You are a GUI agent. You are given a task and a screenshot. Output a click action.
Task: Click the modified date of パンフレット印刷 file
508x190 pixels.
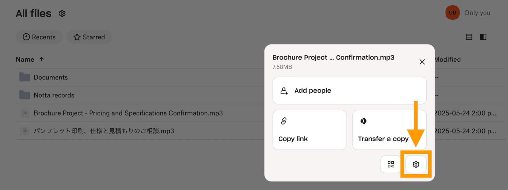pos(465,131)
